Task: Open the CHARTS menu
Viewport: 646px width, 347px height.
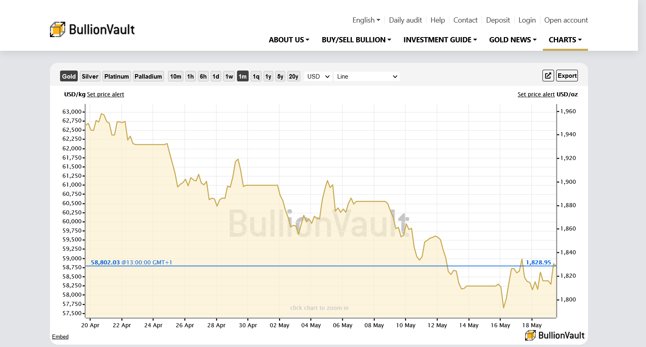Action: 565,40
